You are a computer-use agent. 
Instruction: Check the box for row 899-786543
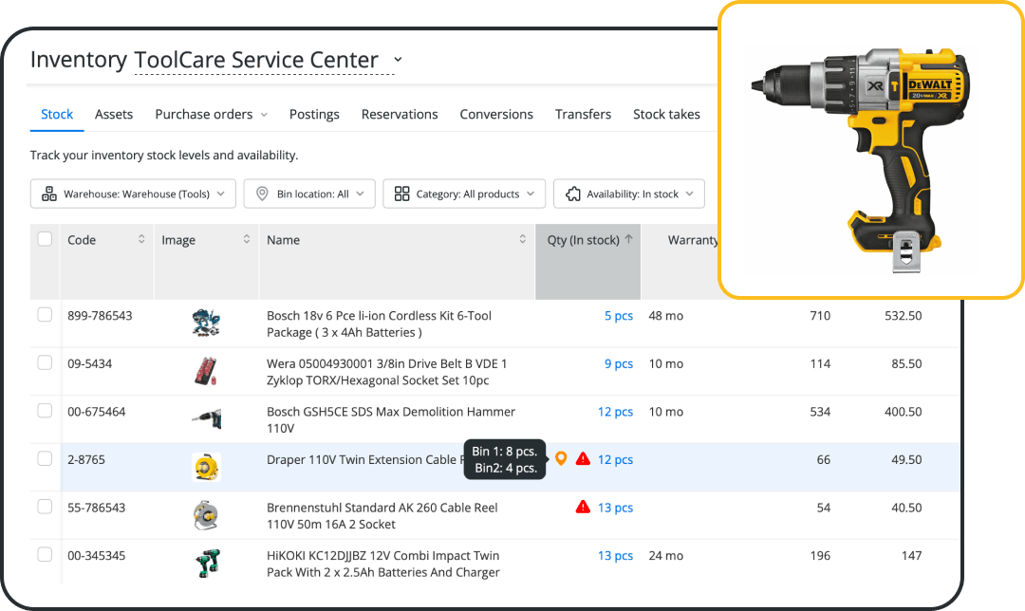pyautogui.click(x=45, y=315)
